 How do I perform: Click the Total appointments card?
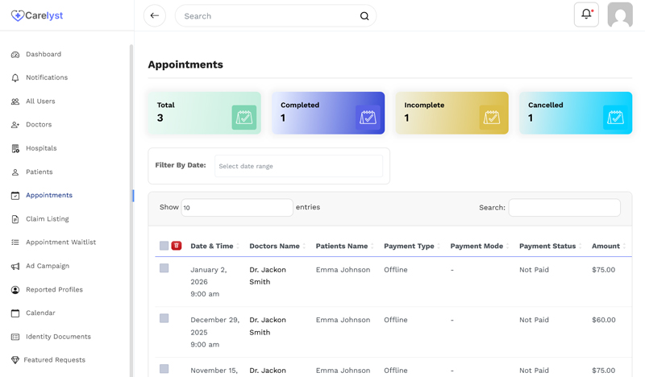[x=205, y=113]
